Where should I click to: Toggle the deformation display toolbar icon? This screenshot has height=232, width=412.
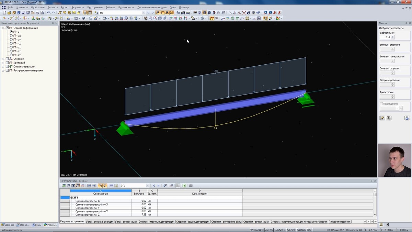(212, 18)
